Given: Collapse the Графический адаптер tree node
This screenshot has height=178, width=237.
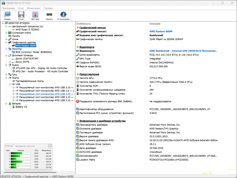Looking at the screenshot, I should 6,42.
